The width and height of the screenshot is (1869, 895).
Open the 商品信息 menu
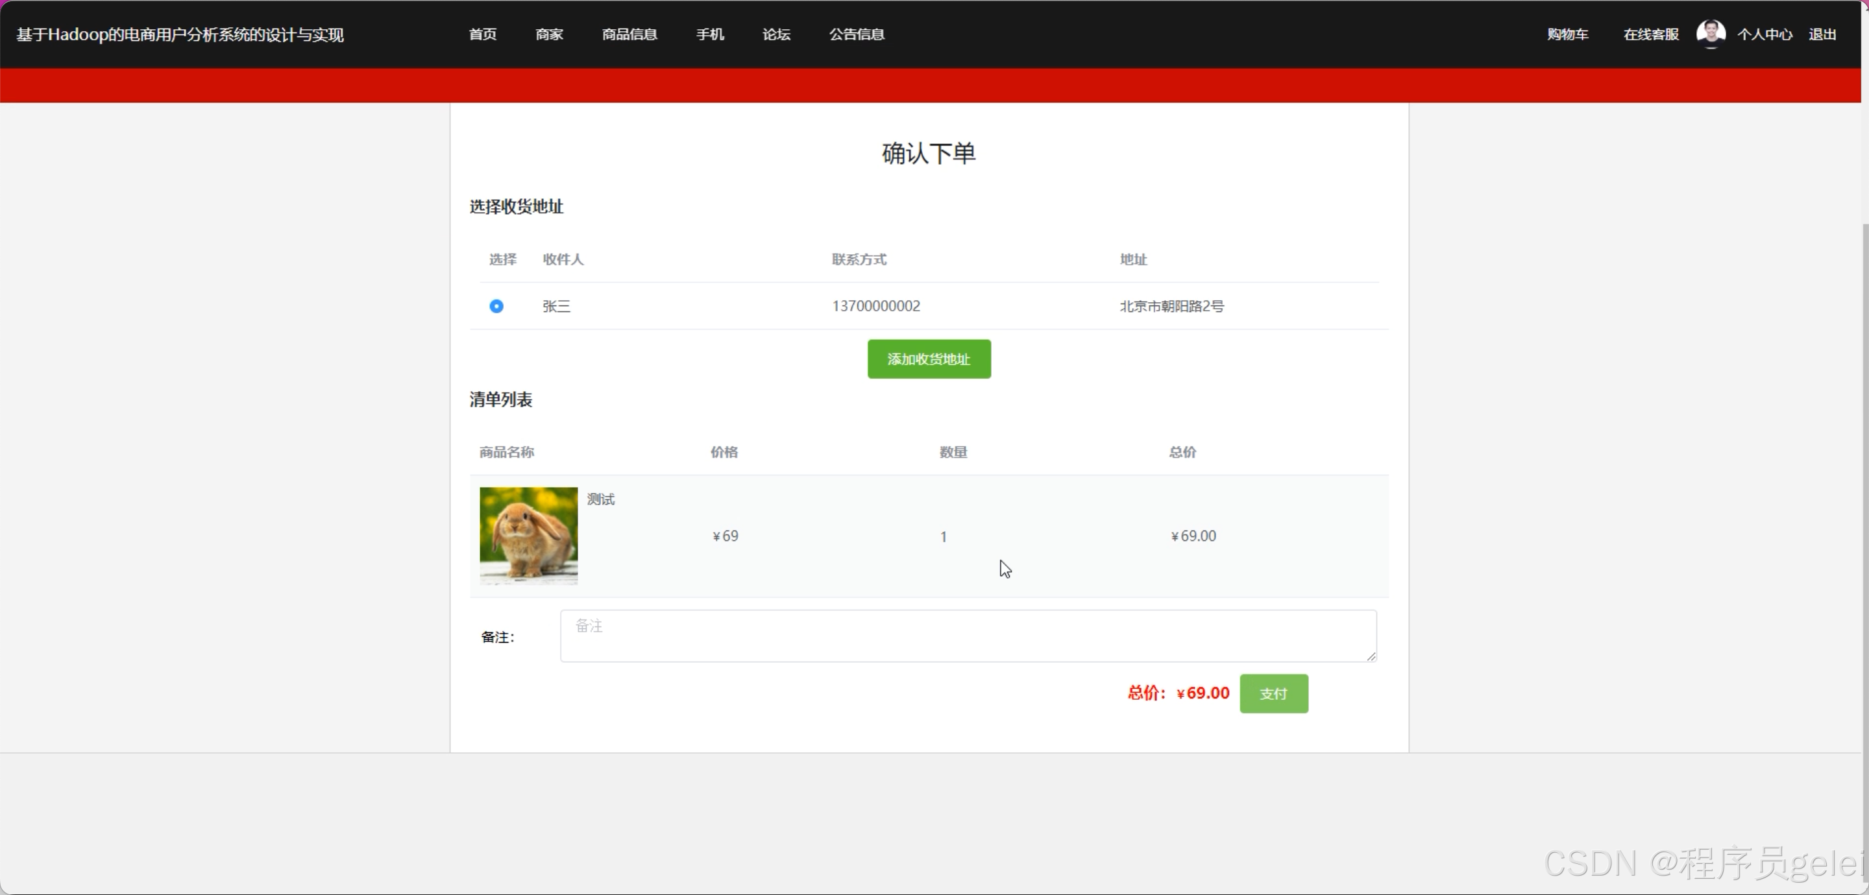point(629,34)
